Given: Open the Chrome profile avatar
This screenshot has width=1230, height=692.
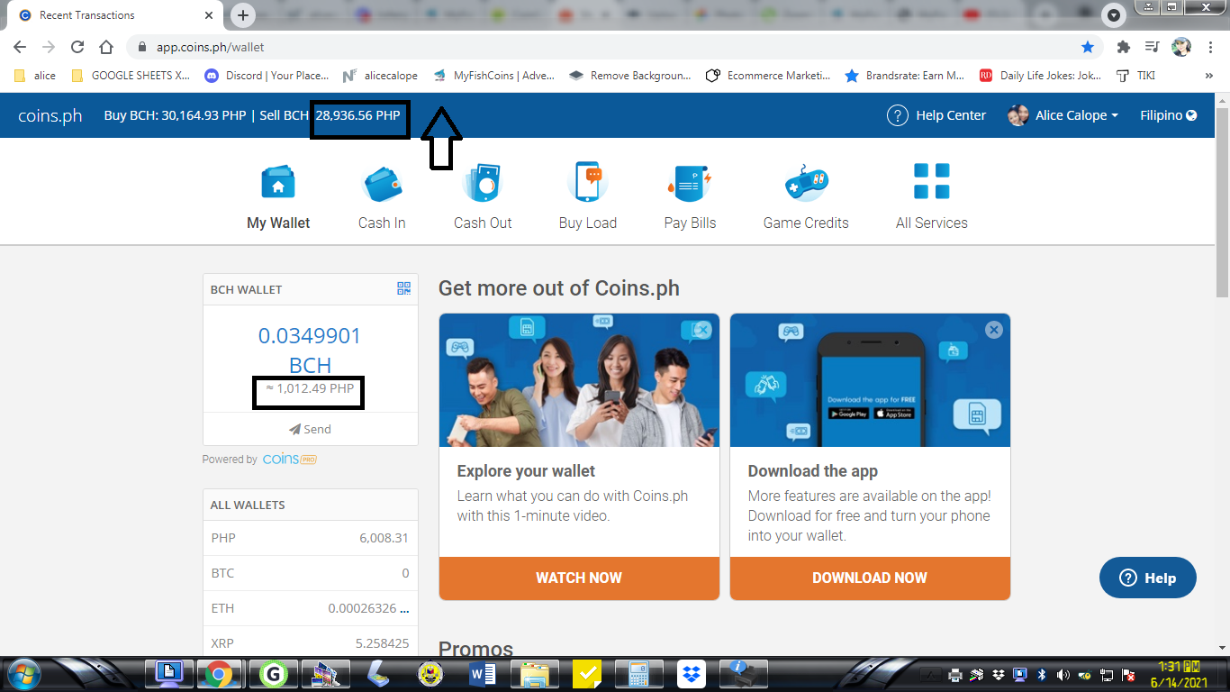Looking at the screenshot, I should [x=1181, y=47].
